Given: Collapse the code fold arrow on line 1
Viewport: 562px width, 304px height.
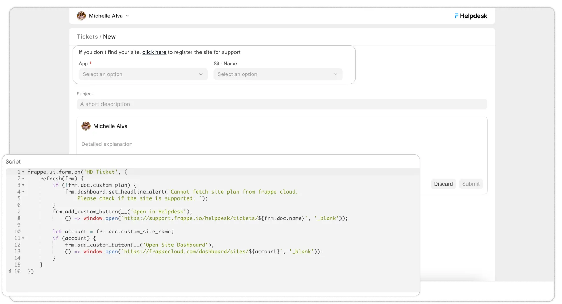Looking at the screenshot, I should pyautogui.click(x=23, y=172).
